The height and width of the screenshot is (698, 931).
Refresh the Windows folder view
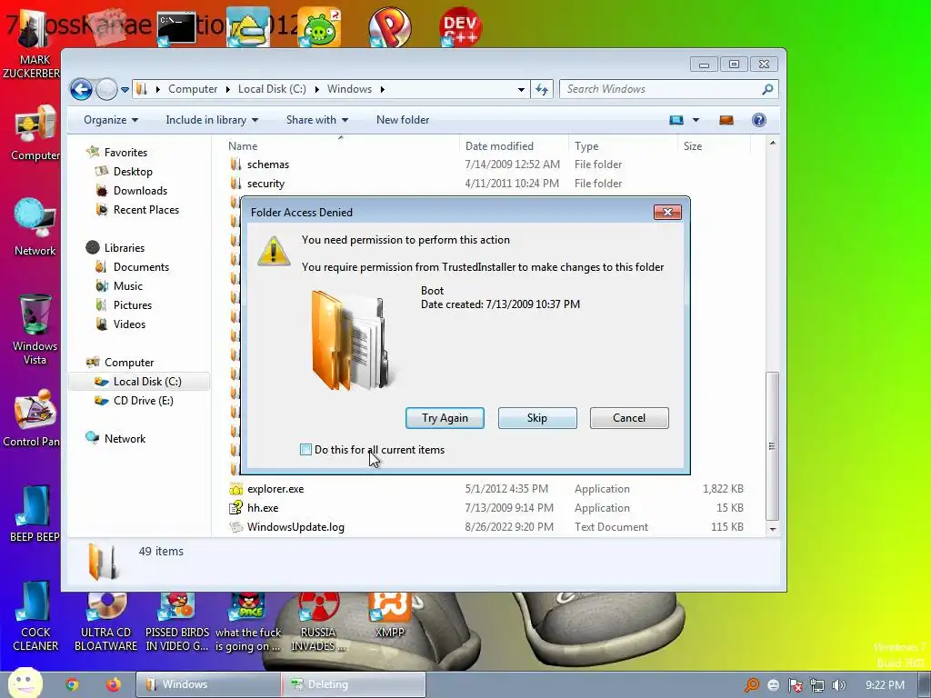[542, 90]
